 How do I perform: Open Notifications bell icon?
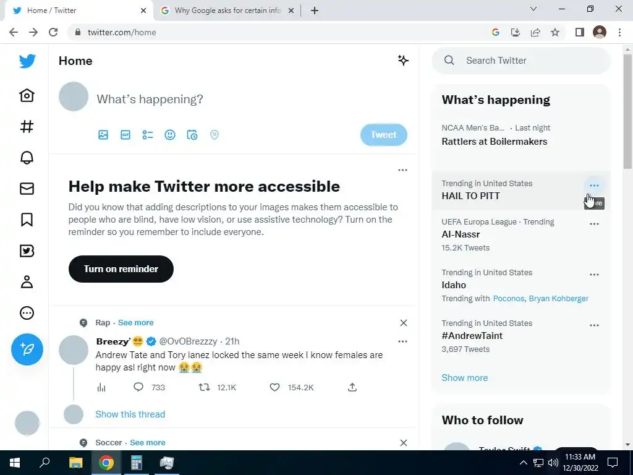coord(27,158)
